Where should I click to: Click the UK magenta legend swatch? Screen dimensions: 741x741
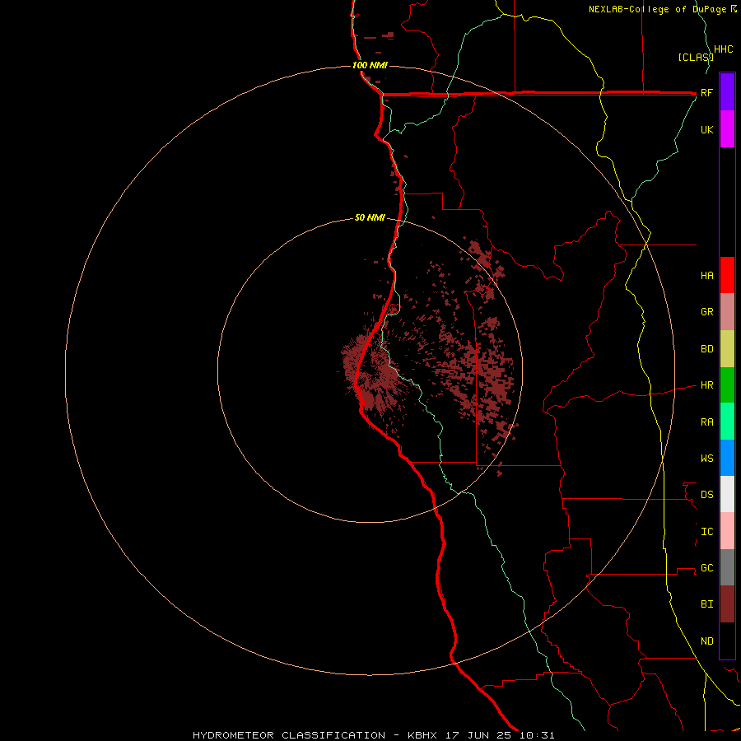point(727,129)
